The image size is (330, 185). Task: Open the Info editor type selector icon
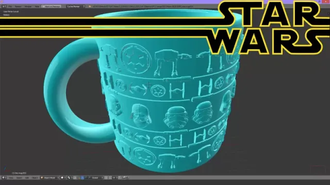click(x=4, y=7)
